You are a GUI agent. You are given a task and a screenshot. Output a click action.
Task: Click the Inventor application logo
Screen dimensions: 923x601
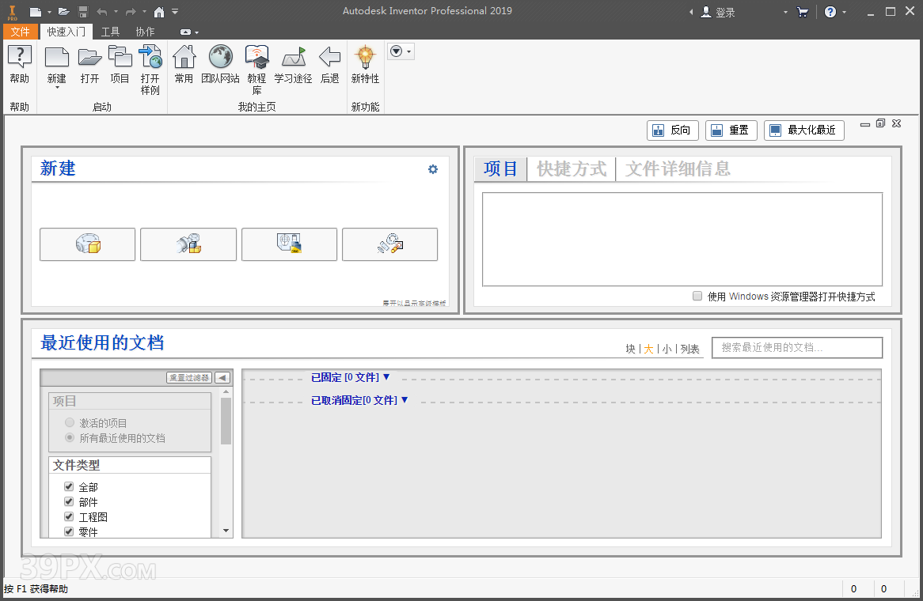13,13
